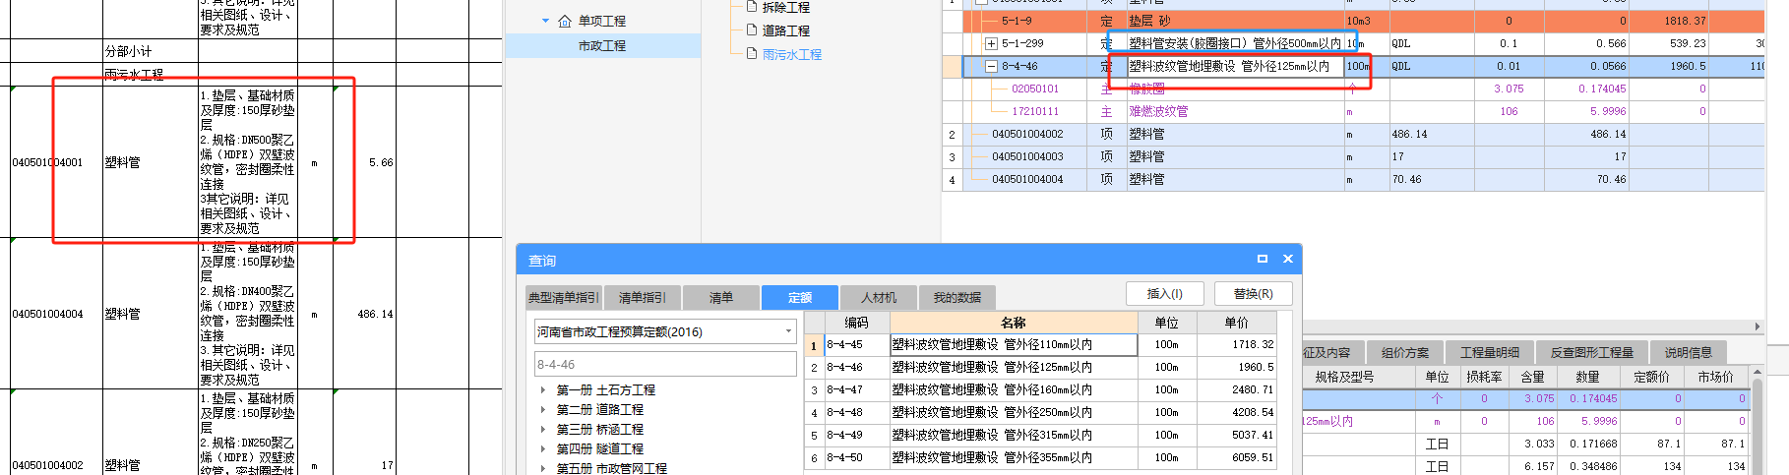Screen dimensions: 1789x475
Task: Switch to 清单指引 tab
Action: [x=642, y=297]
